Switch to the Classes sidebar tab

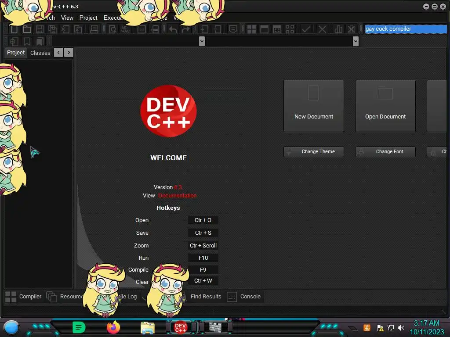40,53
